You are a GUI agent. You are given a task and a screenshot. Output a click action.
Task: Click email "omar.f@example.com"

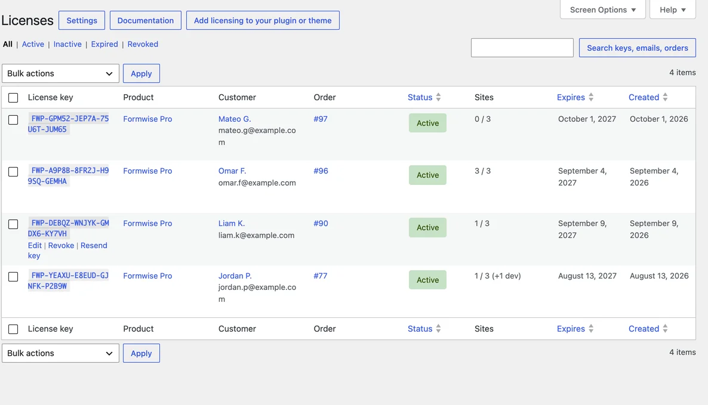click(x=257, y=183)
